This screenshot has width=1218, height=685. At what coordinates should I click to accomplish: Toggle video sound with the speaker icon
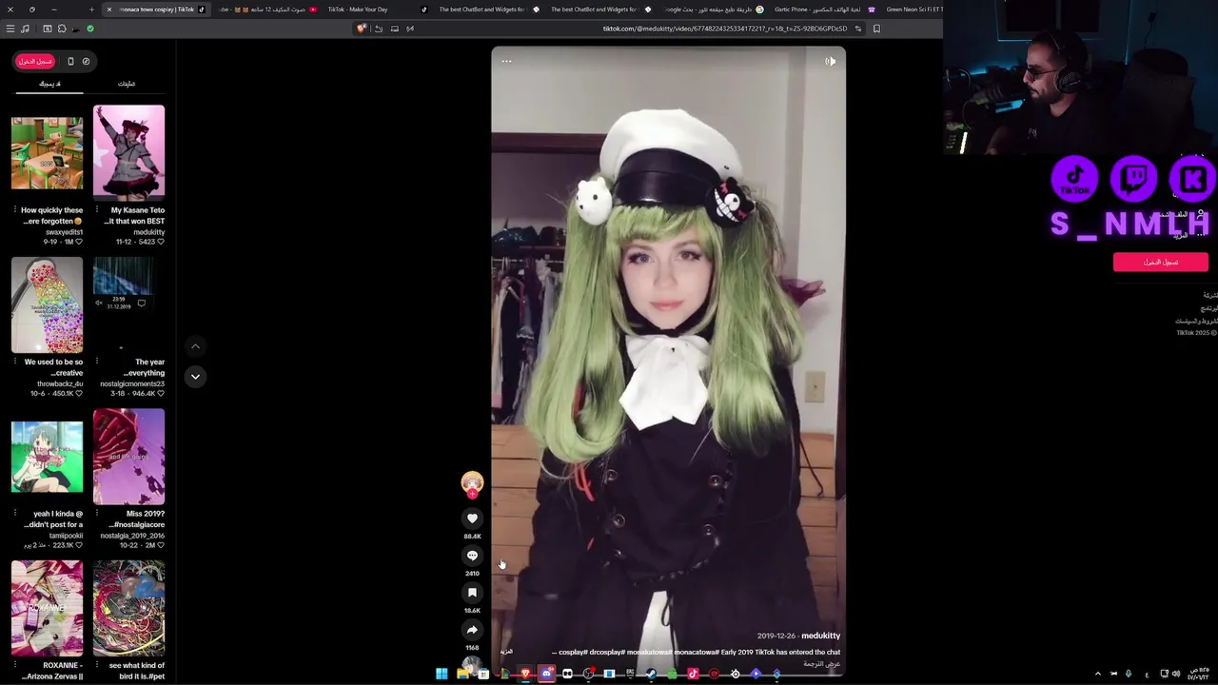[830, 61]
